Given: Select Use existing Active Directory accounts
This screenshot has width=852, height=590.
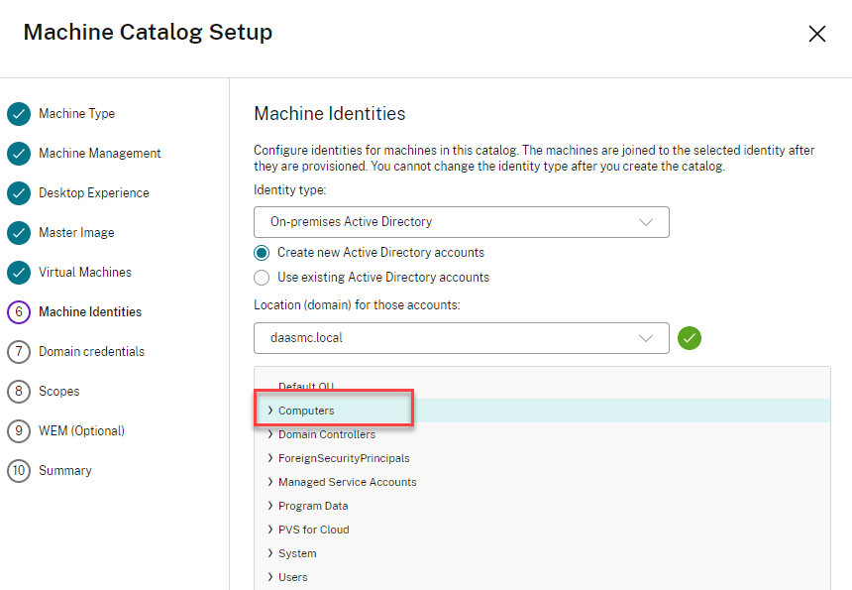Looking at the screenshot, I should click(x=262, y=278).
